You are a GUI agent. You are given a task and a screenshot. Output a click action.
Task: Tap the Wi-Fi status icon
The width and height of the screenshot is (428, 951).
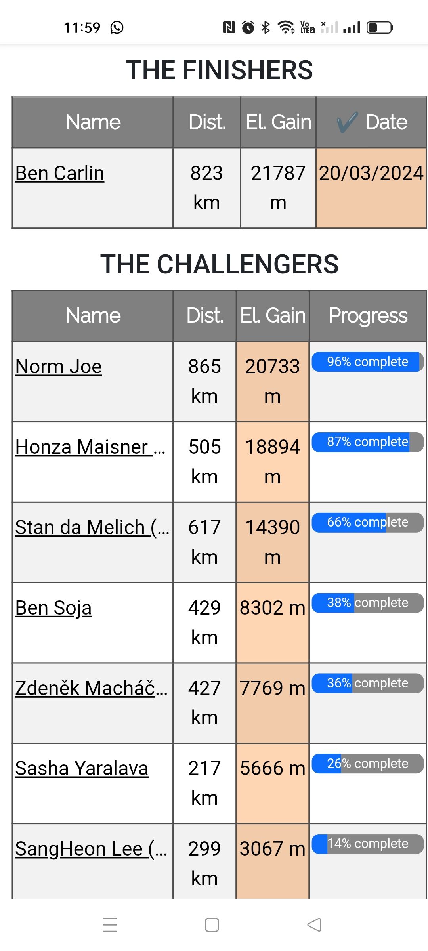286,27
